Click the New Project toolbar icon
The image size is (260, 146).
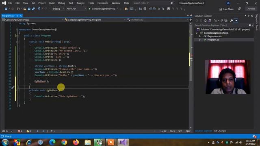18,9
